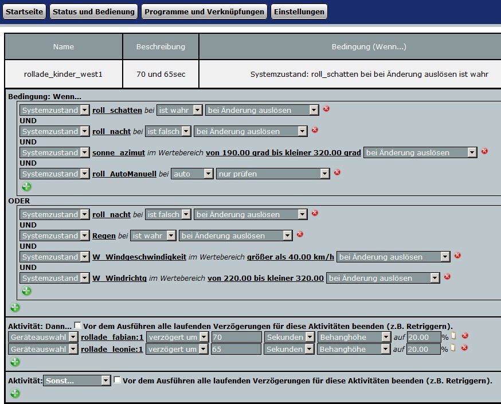
Task: Go to Startseite
Action: (x=24, y=11)
